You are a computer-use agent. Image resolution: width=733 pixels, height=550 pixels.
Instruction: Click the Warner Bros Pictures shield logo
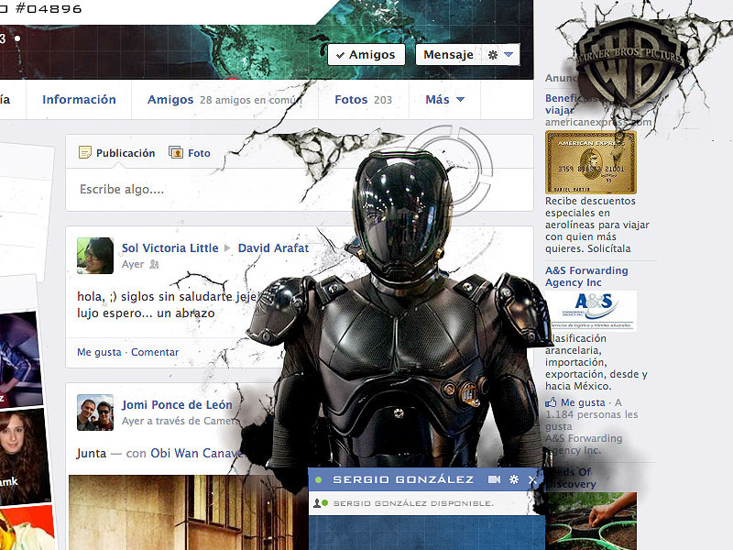tap(629, 63)
